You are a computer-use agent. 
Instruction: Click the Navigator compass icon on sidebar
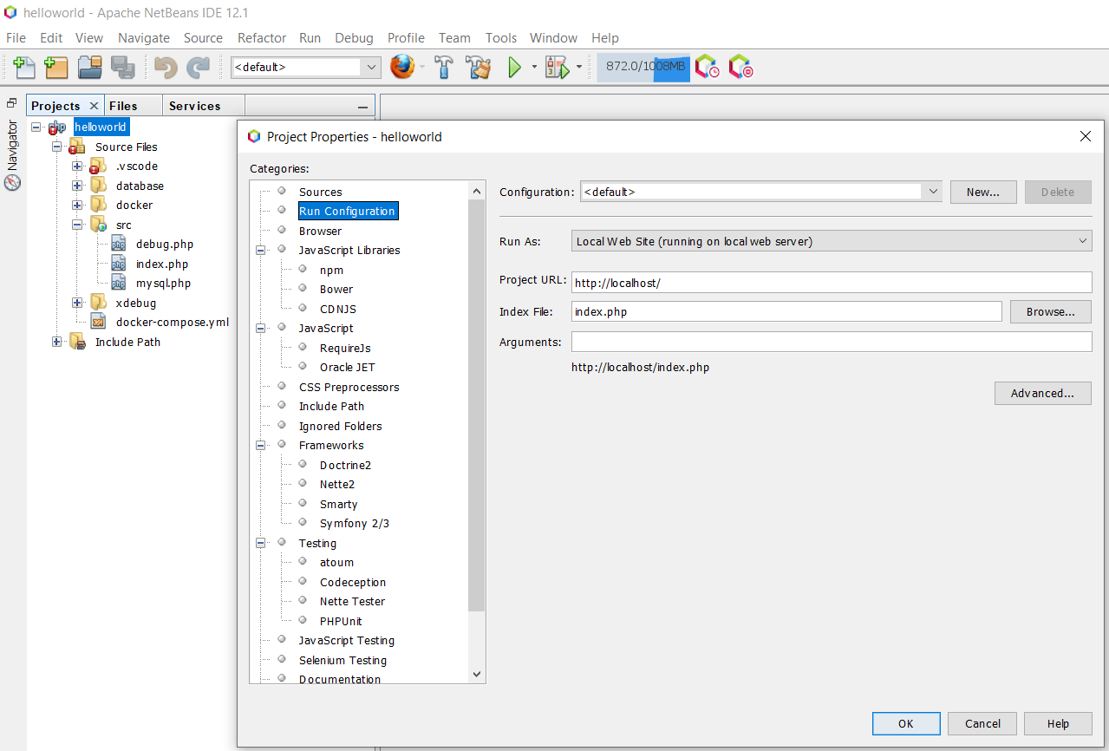click(x=12, y=183)
